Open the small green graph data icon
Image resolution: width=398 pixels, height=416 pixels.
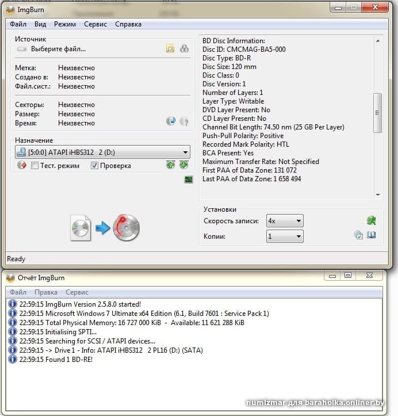click(189, 180)
